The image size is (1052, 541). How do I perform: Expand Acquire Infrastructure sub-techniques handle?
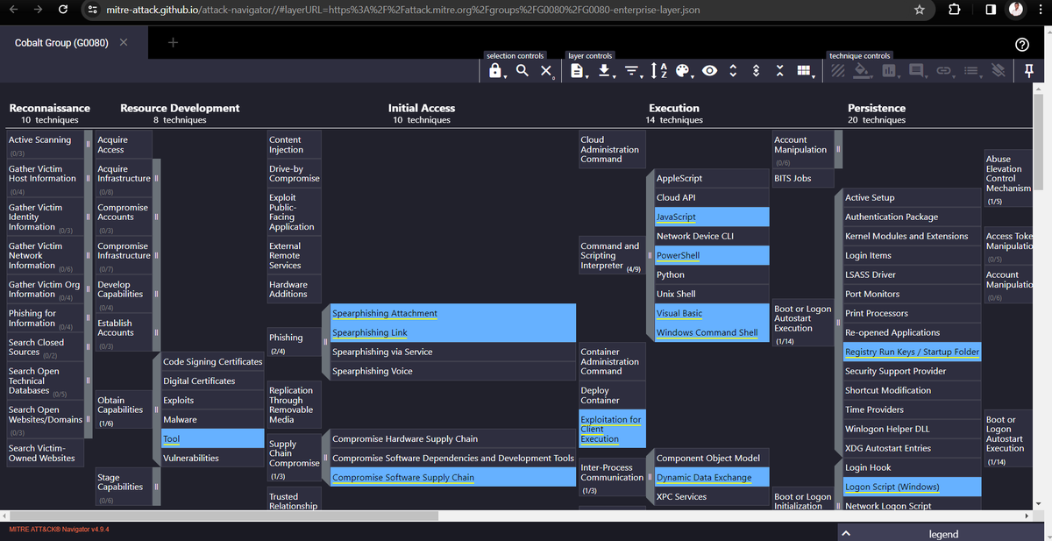(155, 179)
